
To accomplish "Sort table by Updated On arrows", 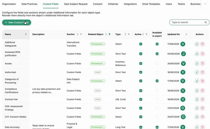I will pyautogui.click(x=186, y=34).
